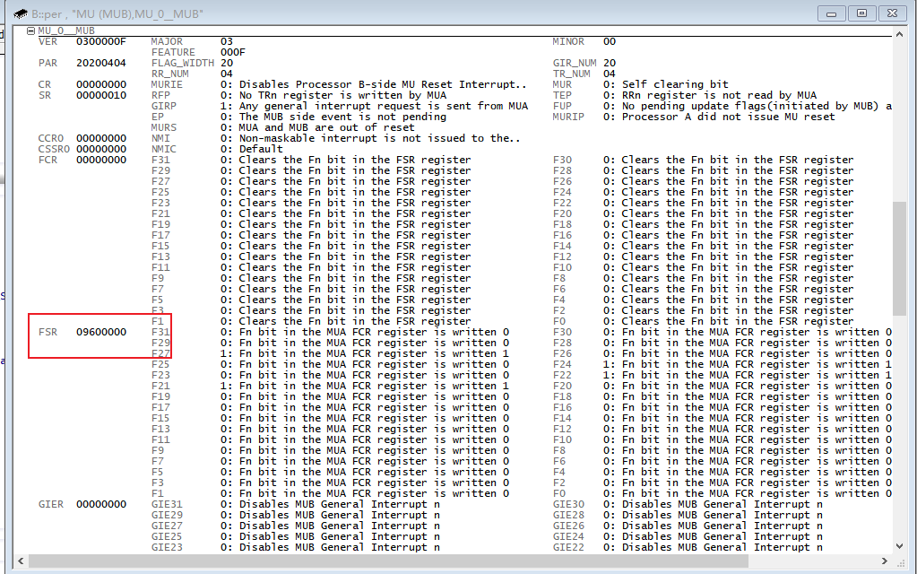Click the TR_NUM field label
917x574 pixels.
click(x=571, y=74)
